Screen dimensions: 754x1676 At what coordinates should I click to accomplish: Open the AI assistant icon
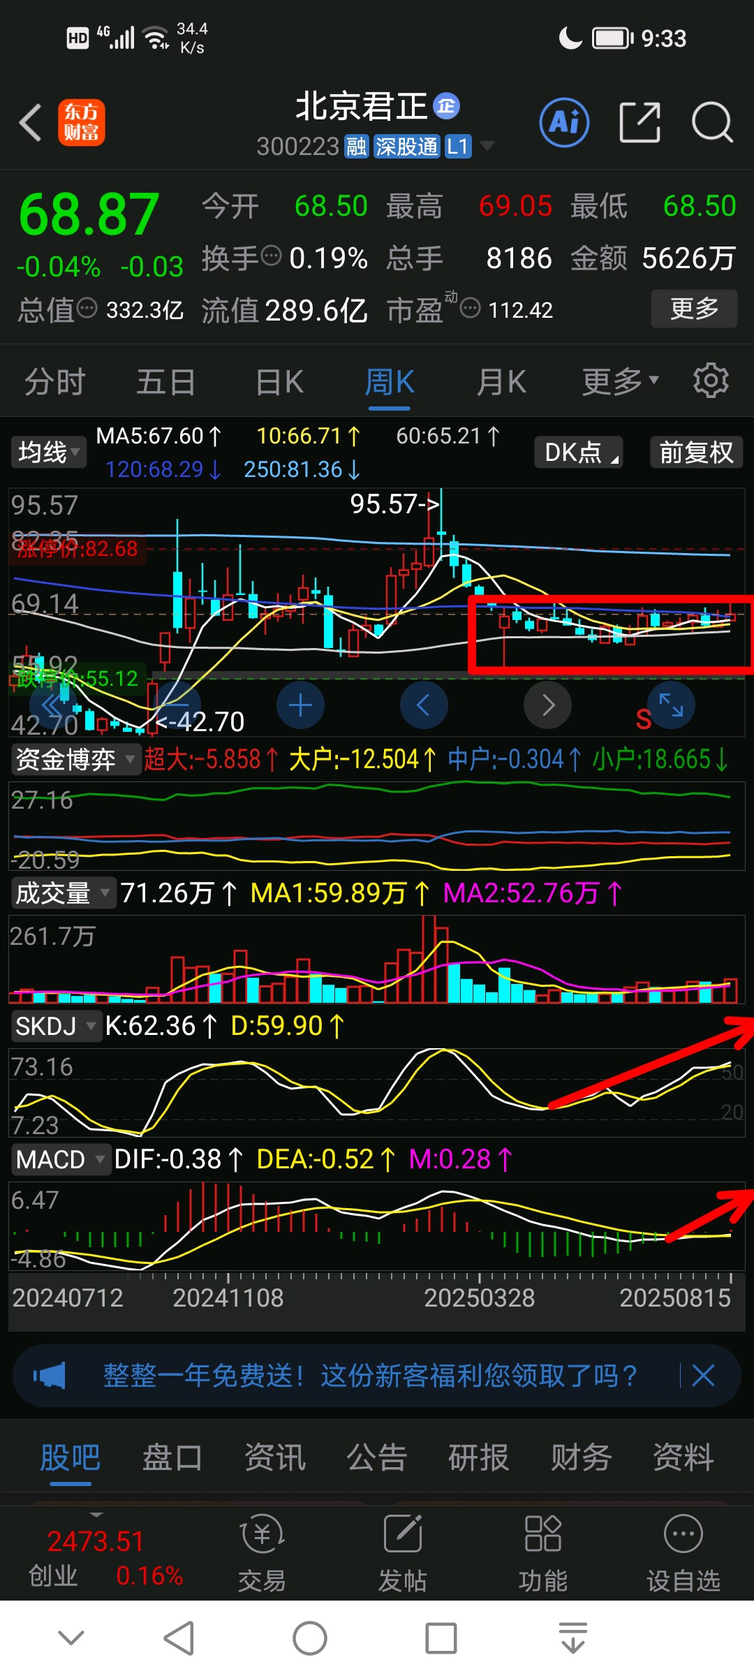click(564, 123)
